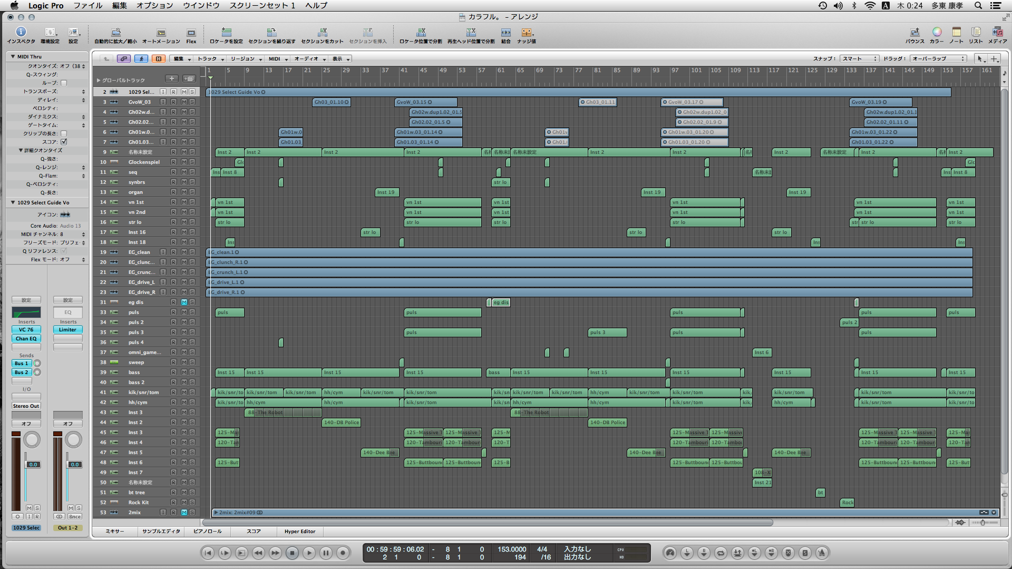Open the スナップ smart dropdown
Image resolution: width=1012 pixels, height=569 pixels.
(859, 59)
